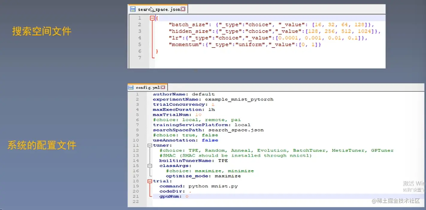Screen dimensions: 426x210
Task: Click the builtinTunerName: TPE line
Action: 194,161
